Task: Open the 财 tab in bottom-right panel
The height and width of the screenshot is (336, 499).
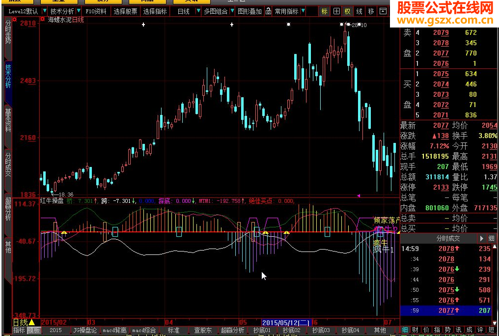Action: tap(415, 330)
